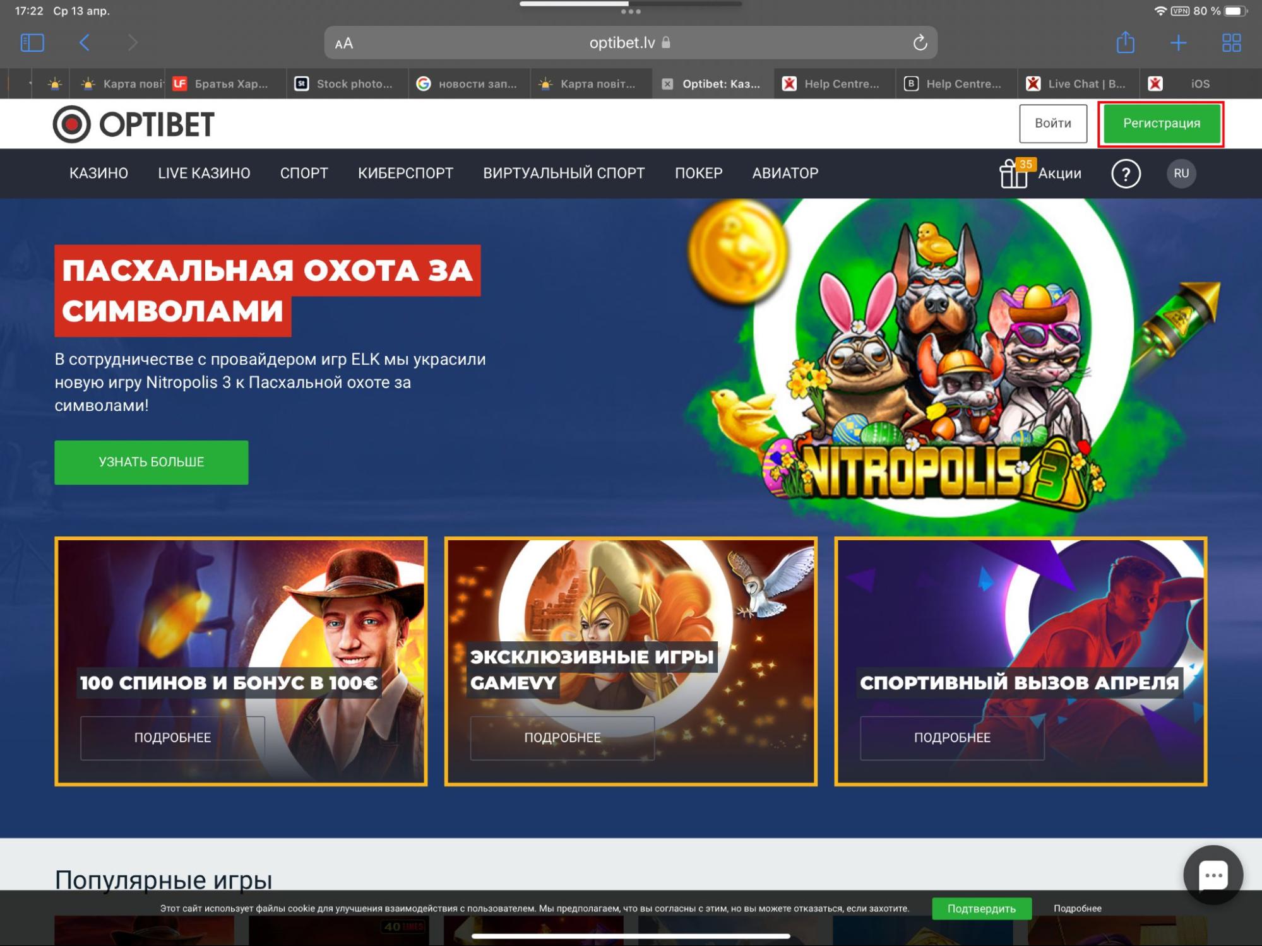The image size is (1262, 946).
Task: Open the КИБЕРСПОРТ section
Action: point(405,174)
